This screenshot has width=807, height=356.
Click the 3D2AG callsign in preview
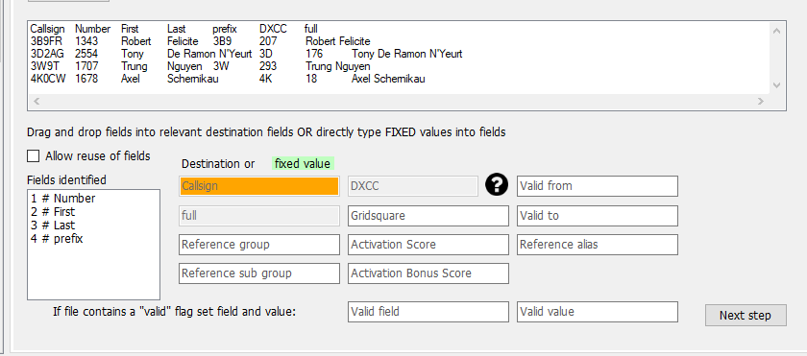[47, 54]
